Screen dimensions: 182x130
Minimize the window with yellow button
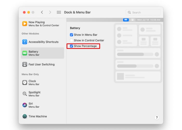coord(29,12)
